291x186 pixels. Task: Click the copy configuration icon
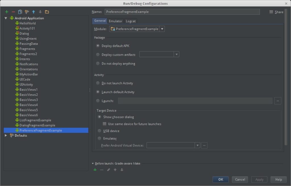pyautogui.click(x=20, y=12)
